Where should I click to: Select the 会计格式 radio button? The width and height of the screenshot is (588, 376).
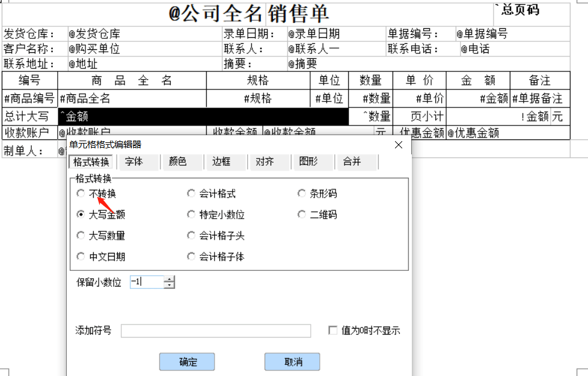click(x=212, y=193)
